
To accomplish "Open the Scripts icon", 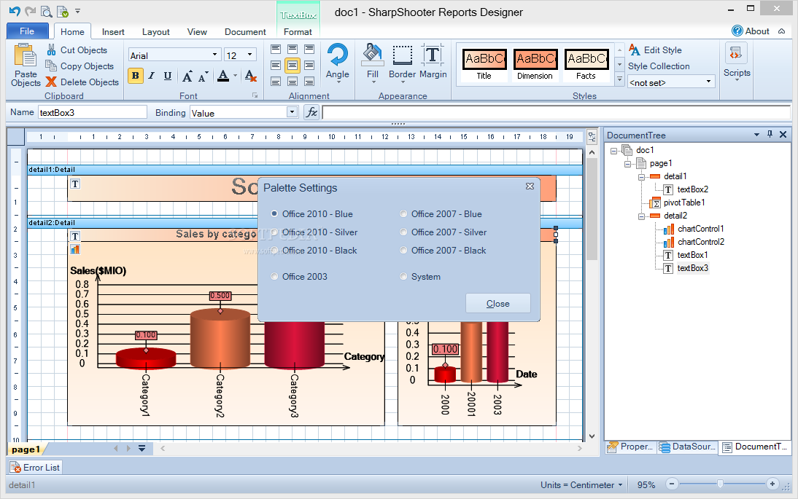I will click(x=736, y=53).
